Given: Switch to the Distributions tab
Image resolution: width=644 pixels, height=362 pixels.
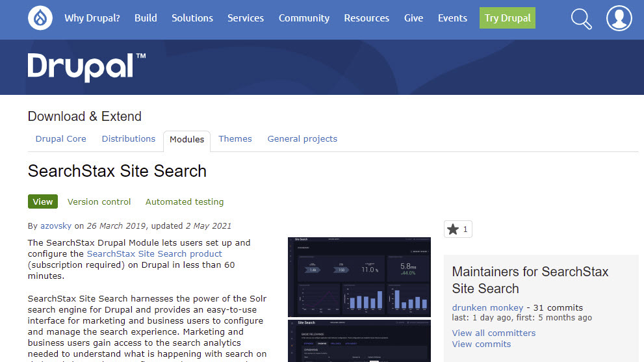Looking at the screenshot, I should (x=129, y=139).
